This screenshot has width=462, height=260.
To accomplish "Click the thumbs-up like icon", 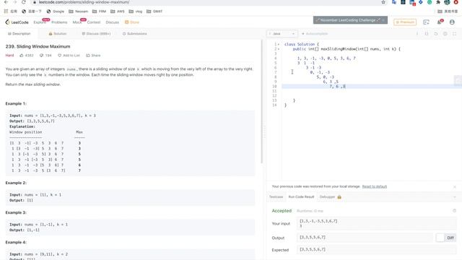I will [x=22, y=56].
